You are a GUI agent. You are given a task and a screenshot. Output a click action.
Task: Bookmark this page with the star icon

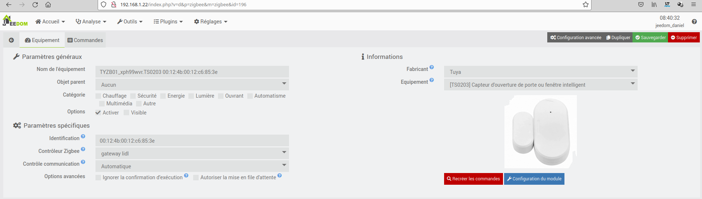(x=586, y=5)
